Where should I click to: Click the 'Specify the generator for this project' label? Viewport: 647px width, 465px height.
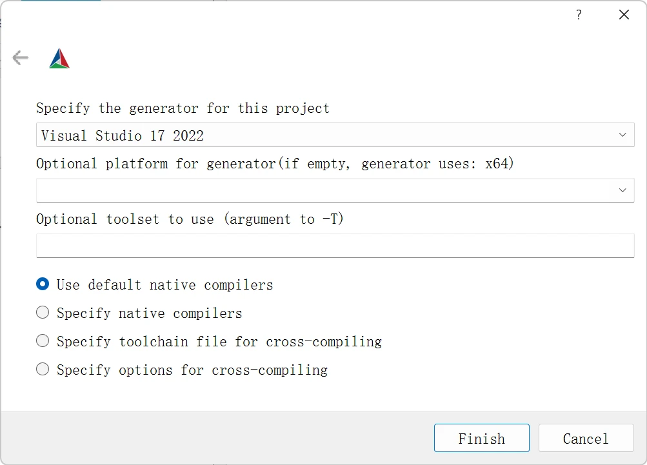(183, 108)
